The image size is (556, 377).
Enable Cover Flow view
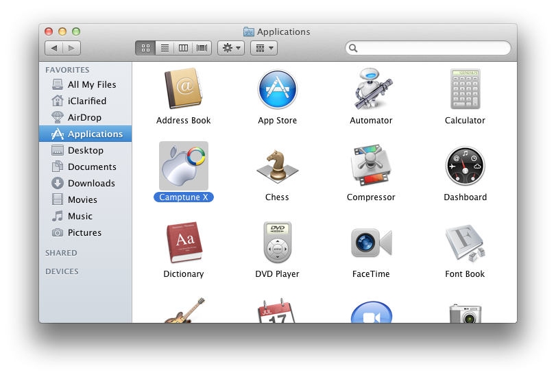click(x=202, y=48)
